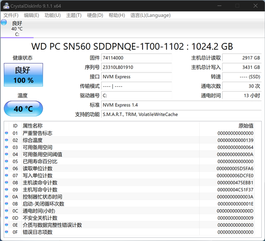Click the 良好 100 % health status button
Viewport: 265px width, 241px height.
pos(23,75)
